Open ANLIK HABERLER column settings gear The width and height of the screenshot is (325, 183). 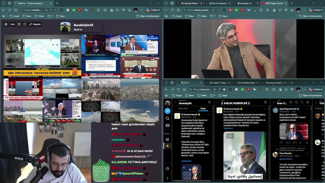(265, 102)
